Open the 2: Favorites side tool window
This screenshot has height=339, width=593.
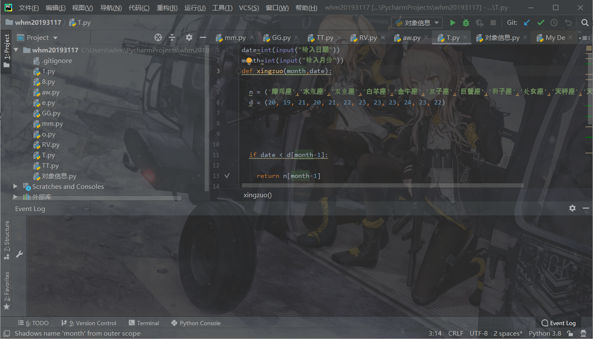(6, 291)
